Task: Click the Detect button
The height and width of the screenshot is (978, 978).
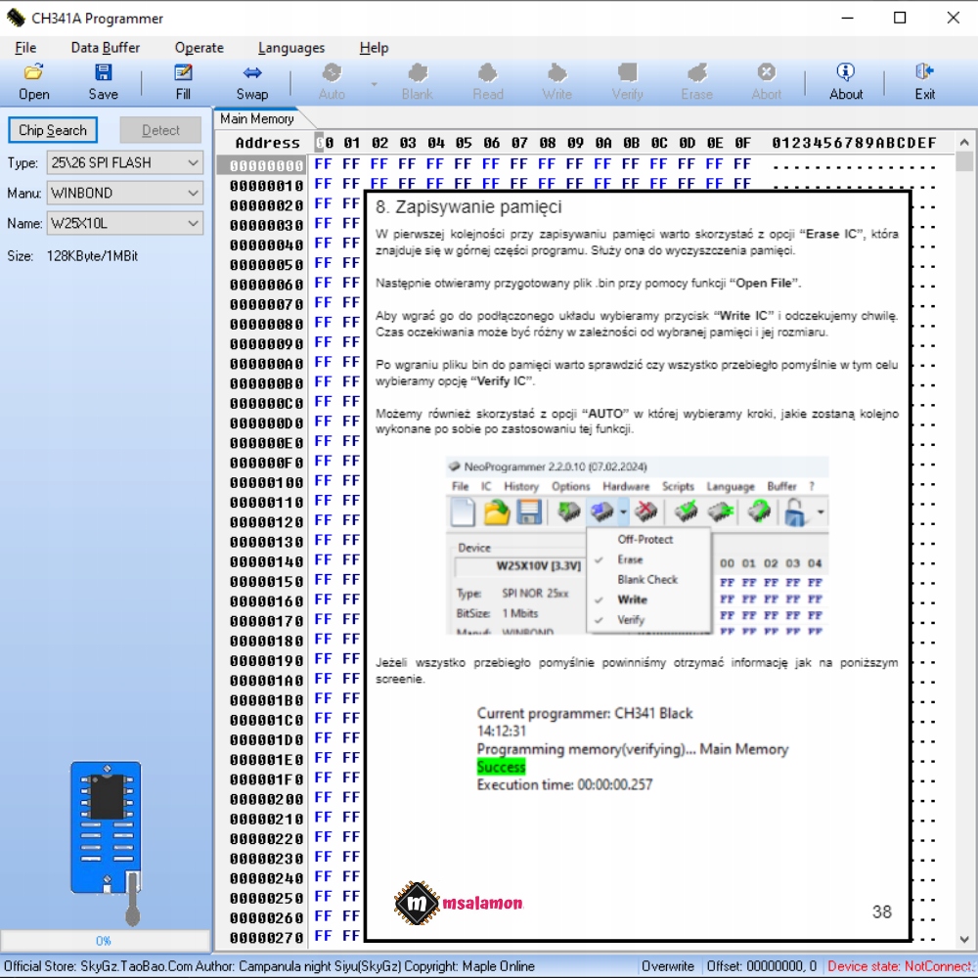Action: 160,130
